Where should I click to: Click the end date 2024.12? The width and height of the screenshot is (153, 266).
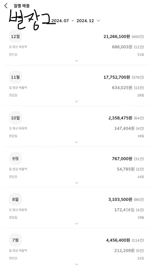(x=85, y=21)
